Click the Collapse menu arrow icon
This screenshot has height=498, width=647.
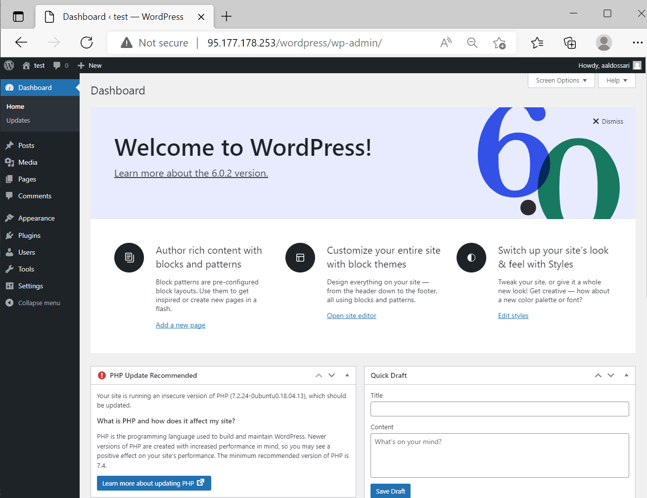[x=9, y=303]
